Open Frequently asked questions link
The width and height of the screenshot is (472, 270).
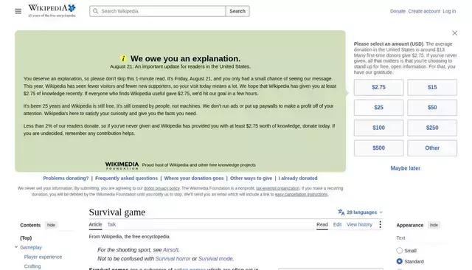(126, 179)
